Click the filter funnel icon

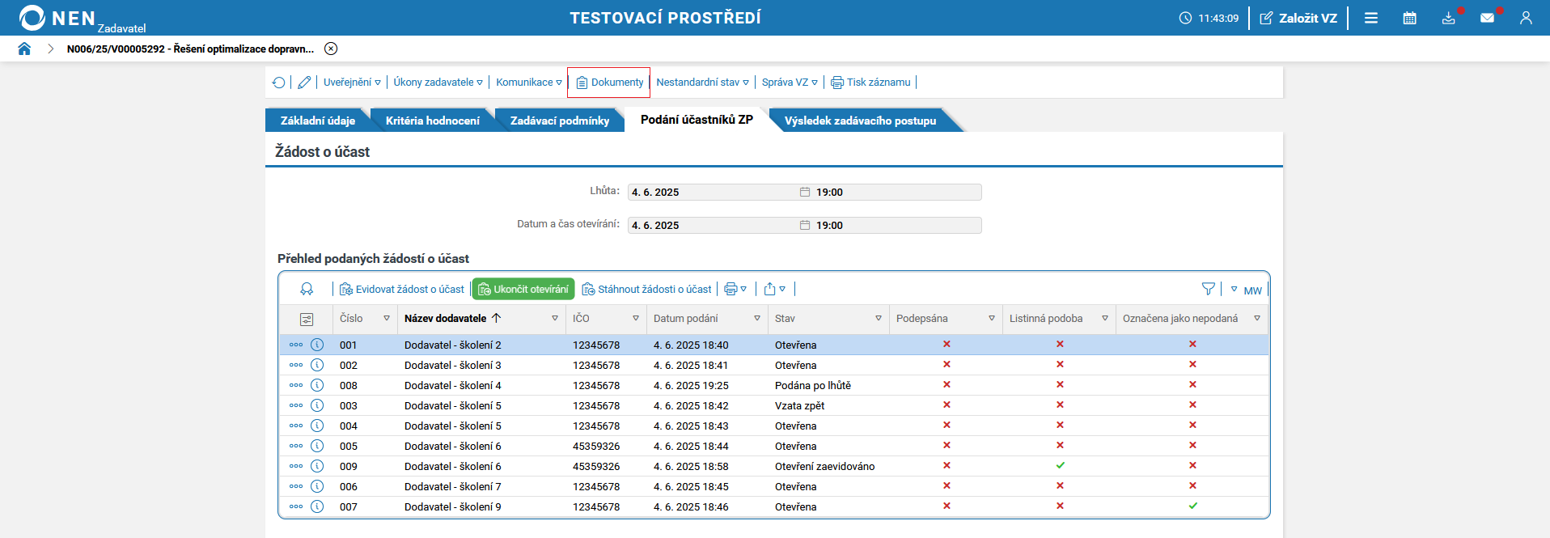[x=1209, y=289]
